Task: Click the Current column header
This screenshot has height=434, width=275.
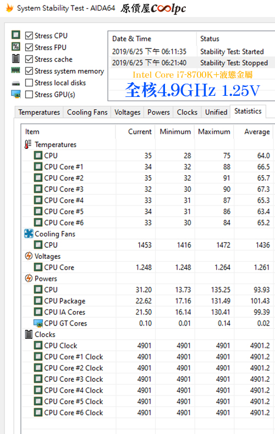Action: [135, 132]
